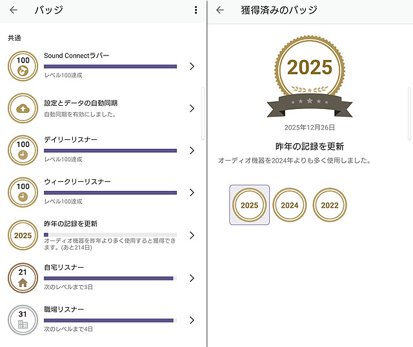Go back from 獲得済みのバッジ screen
The width and height of the screenshot is (413, 347).
220,10
